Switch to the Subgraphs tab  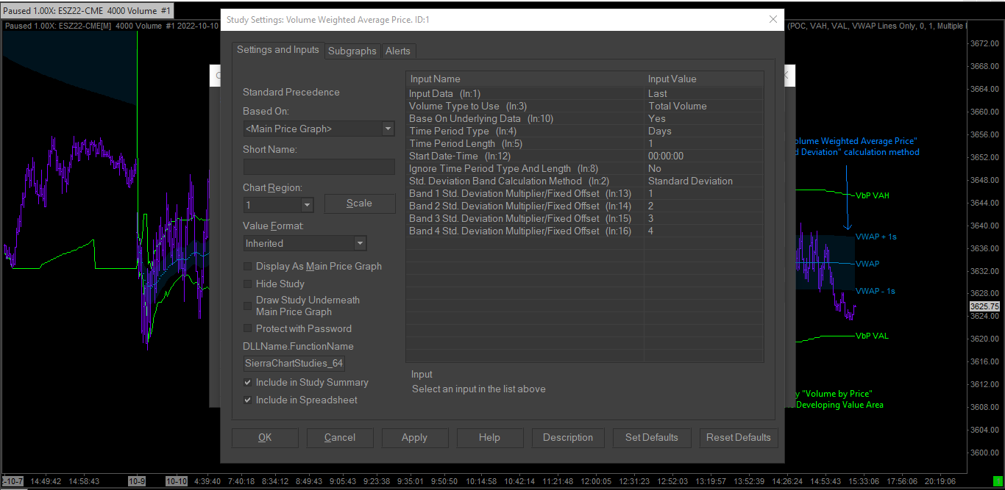click(352, 51)
